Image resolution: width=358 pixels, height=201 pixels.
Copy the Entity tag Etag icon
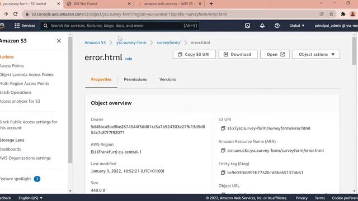[x=223, y=173]
